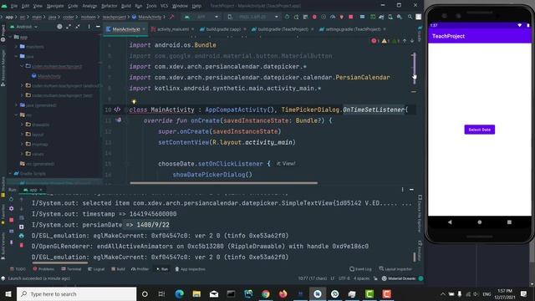Click the Search Everywhere magnifier icon
The image size is (535, 301).
click(410, 17)
